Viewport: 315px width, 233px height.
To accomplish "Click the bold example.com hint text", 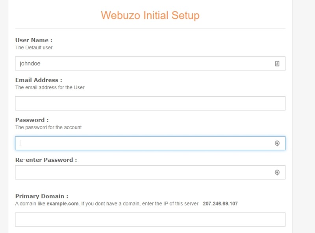I will point(63,204).
